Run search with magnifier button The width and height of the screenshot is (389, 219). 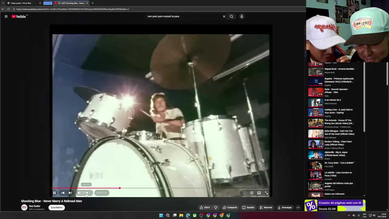tap(231, 16)
